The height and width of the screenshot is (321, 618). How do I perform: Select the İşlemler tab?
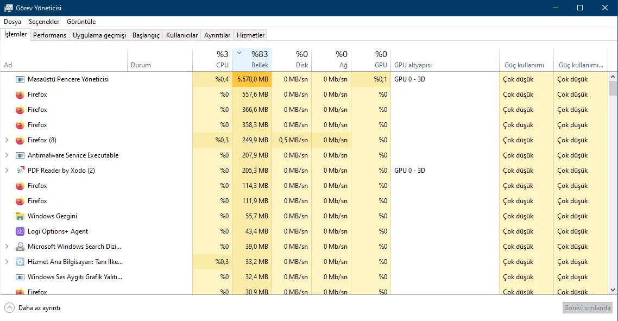tap(15, 34)
